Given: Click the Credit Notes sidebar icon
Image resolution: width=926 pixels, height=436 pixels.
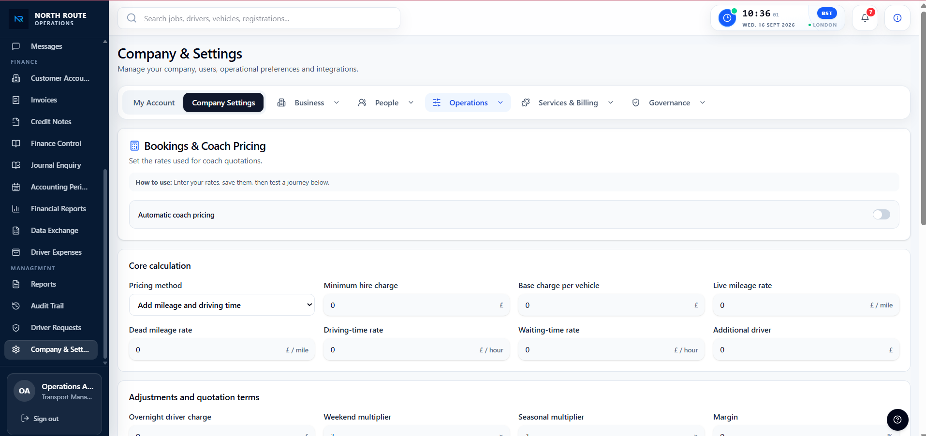Looking at the screenshot, I should point(16,122).
